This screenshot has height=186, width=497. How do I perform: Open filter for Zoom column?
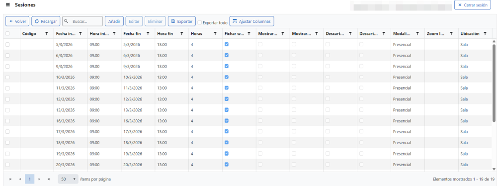(451, 33)
